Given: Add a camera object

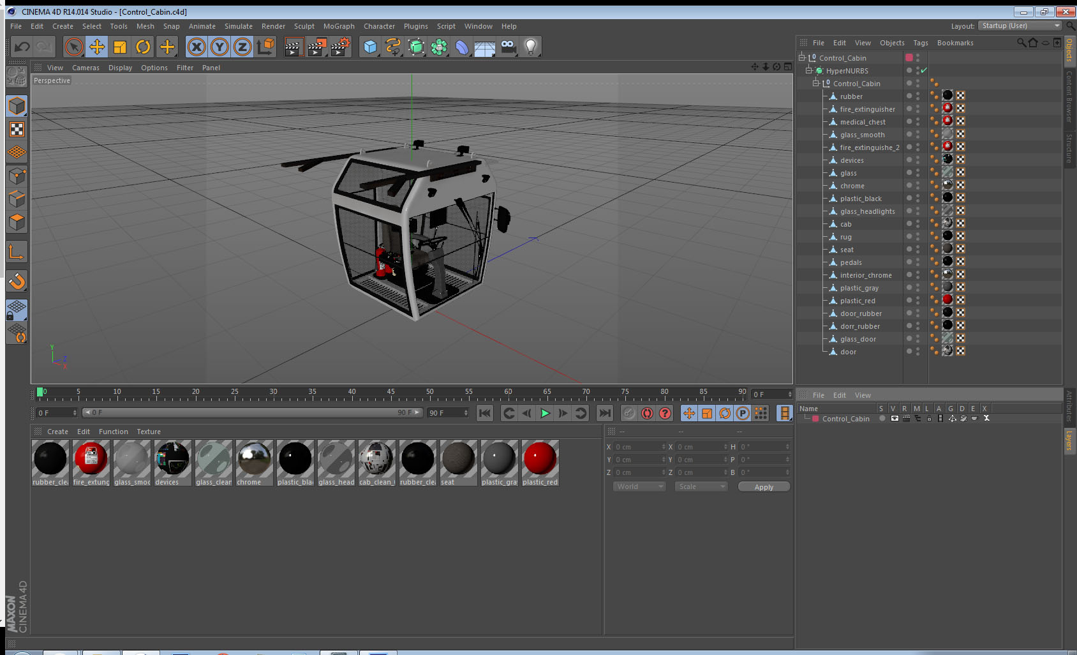Looking at the screenshot, I should tap(508, 47).
